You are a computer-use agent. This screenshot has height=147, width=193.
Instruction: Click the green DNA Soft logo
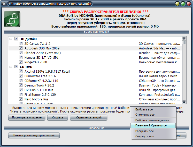[x=12, y=19]
